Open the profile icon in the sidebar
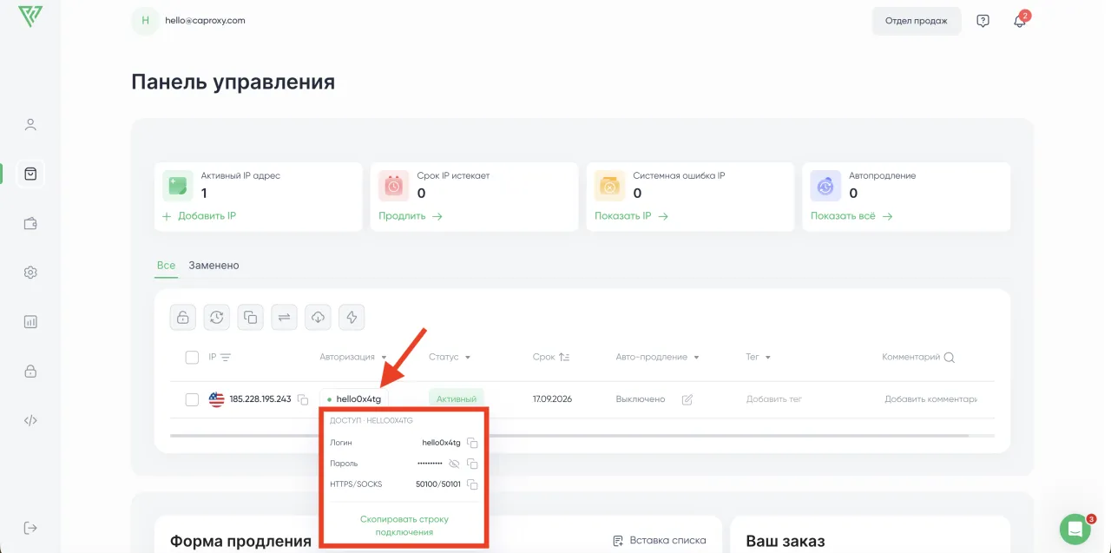 pos(30,124)
